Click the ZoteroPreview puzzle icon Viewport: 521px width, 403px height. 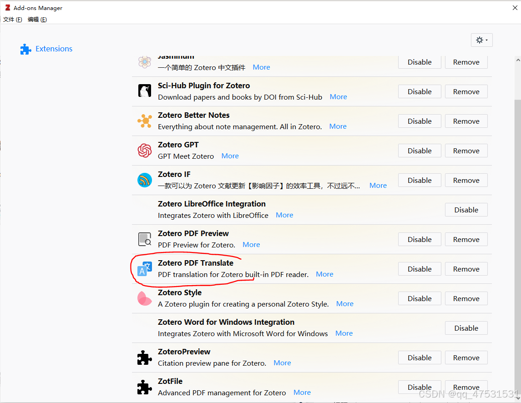pyautogui.click(x=145, y=358)
